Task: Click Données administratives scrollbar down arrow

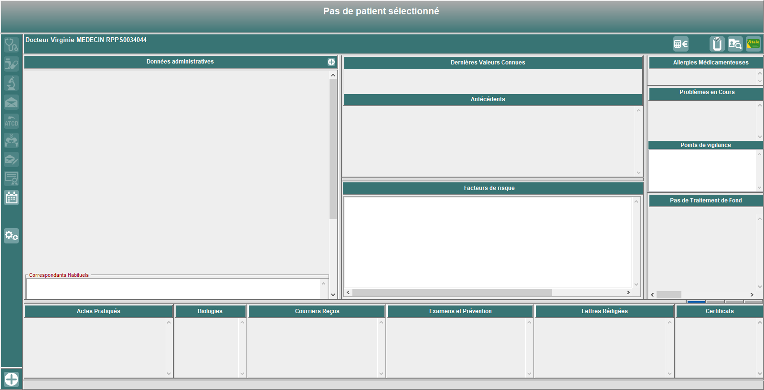Action: tap(333, 295)
